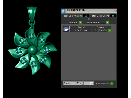Click the Total Gem Count value 8
131x98 pixels.
pos(113,16)
